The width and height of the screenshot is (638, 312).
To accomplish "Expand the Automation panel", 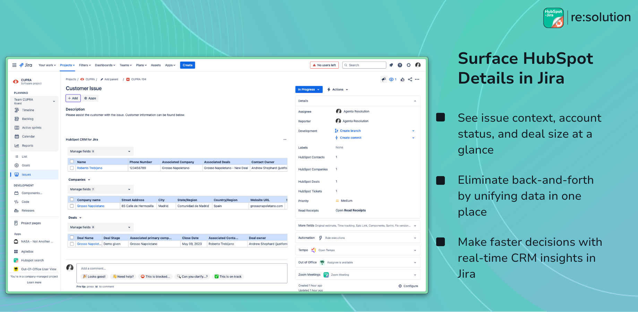I will (x=415, y=238).
